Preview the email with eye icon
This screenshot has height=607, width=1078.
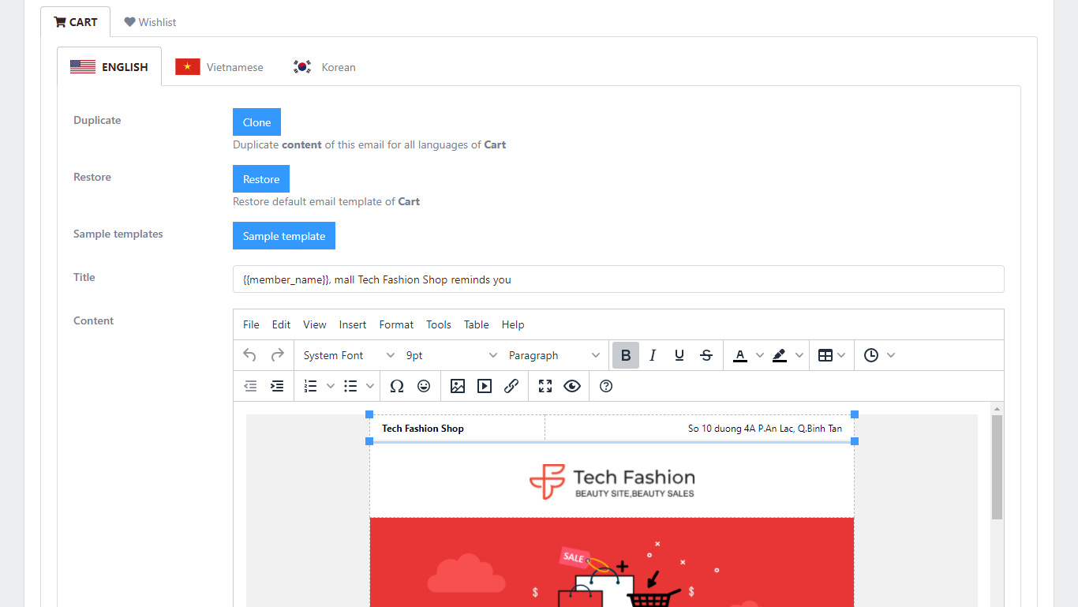pos(572,386)
